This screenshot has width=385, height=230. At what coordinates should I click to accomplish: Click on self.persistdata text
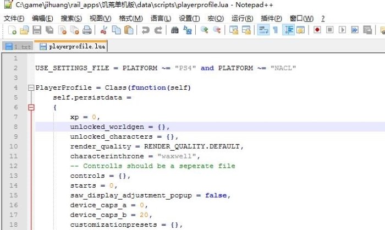[x=87, y=97]
